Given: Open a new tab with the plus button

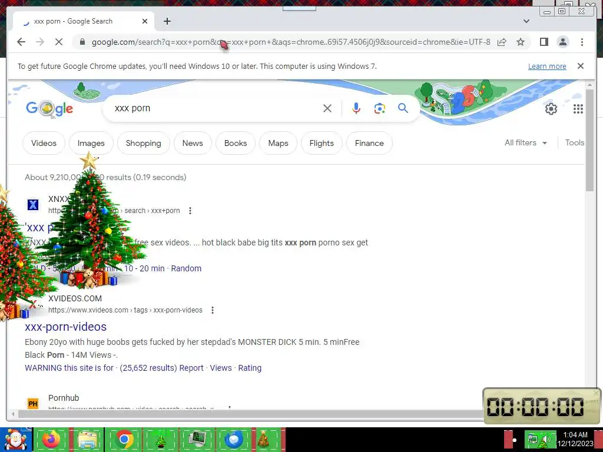Looking at the screenshot, I should point(167,21).
